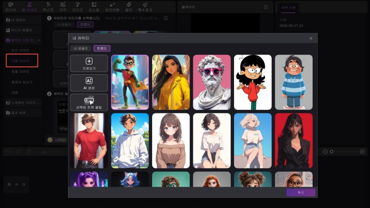
Task: Click the timeline zoom slider handle
Action: pos(332,152)
